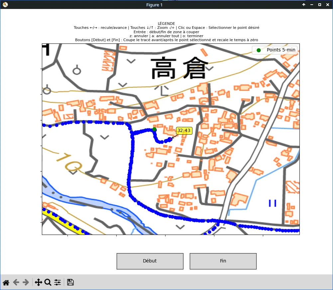Click the Home reset view icon
Screen dimensions: 333x290
(6, 282)
